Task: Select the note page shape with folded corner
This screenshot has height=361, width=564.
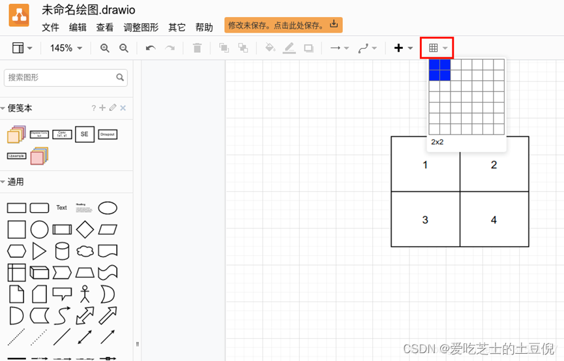Action: (16, 294)
